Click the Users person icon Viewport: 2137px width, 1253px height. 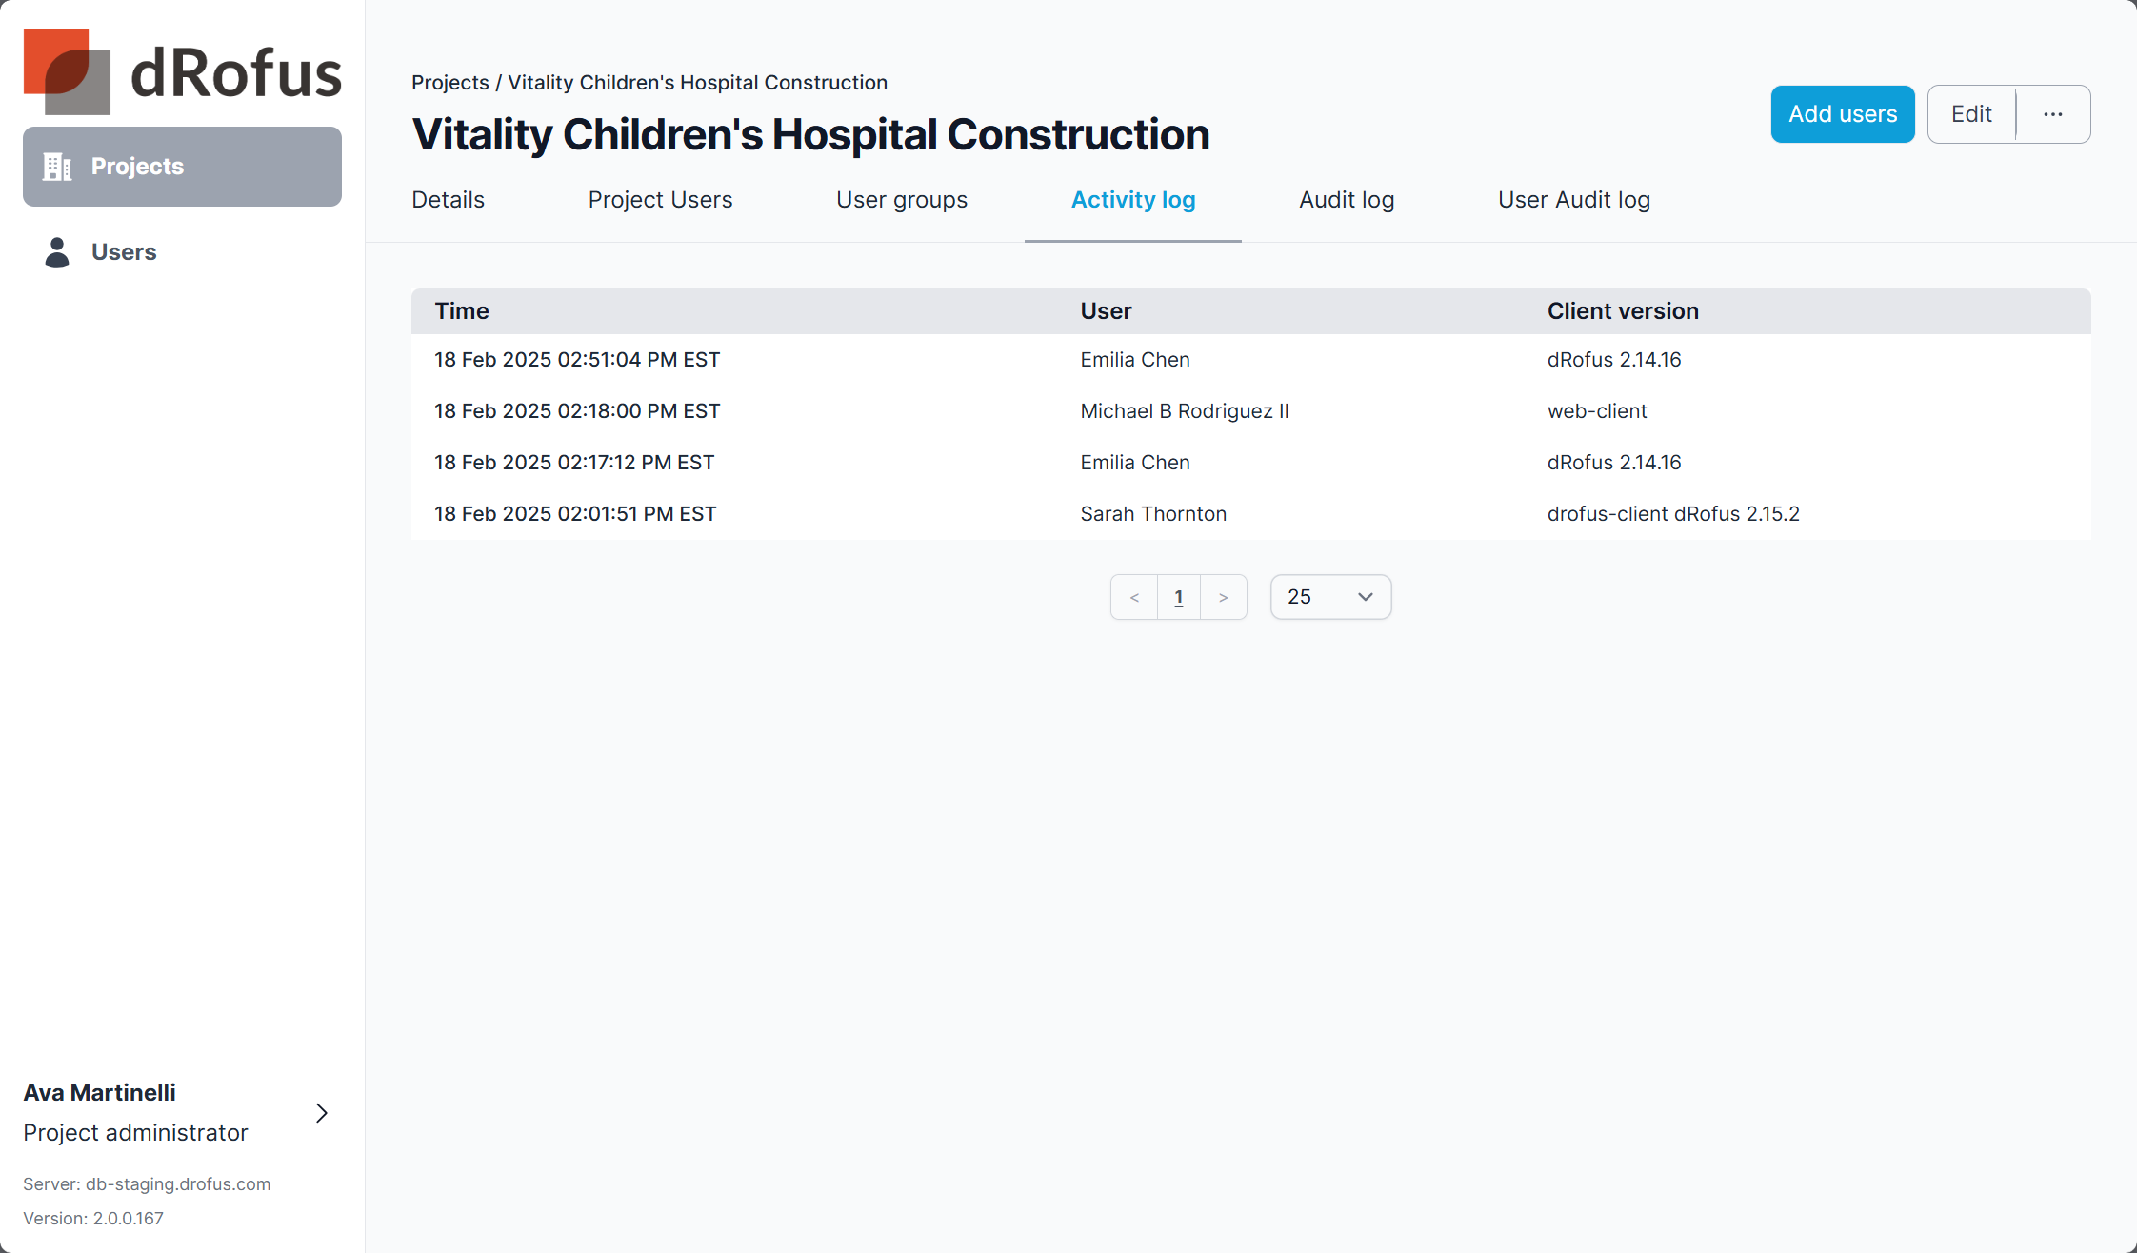(x=57, y=252)
